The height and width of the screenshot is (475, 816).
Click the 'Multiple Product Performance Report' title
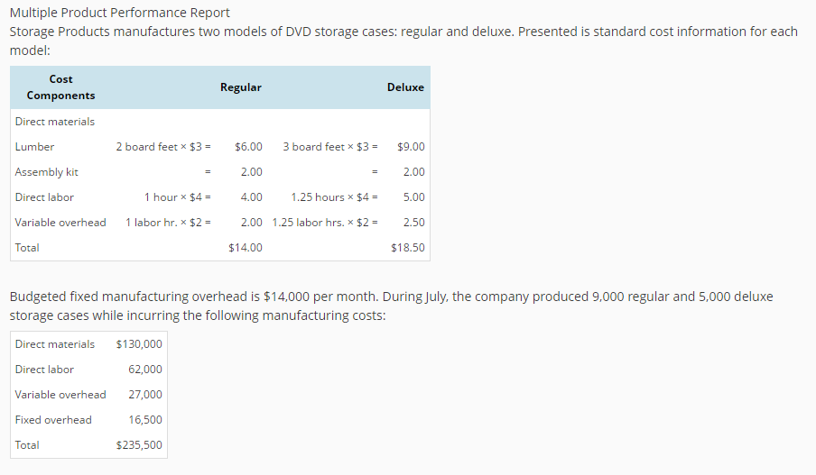119,13
